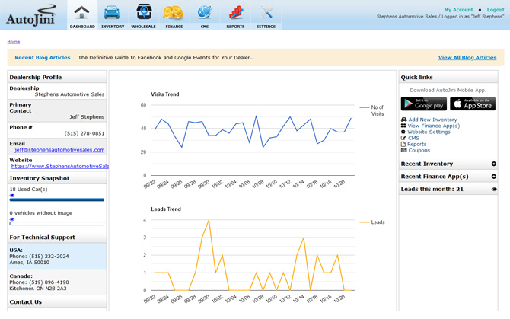Click the edit icon beside CMS quick link
The image size is (510, 319).
click(403, 138)
